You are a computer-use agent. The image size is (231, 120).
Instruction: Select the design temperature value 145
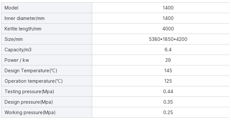[168, 71]
